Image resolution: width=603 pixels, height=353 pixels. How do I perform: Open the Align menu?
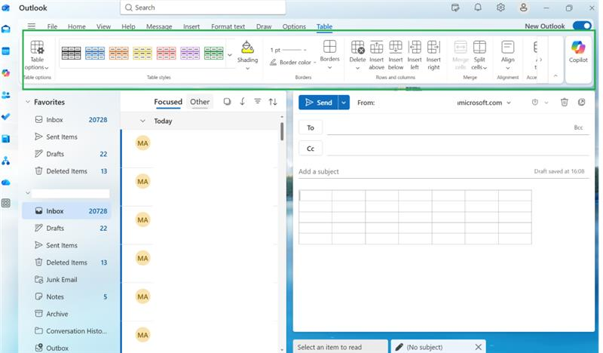[x=507, y=56]
